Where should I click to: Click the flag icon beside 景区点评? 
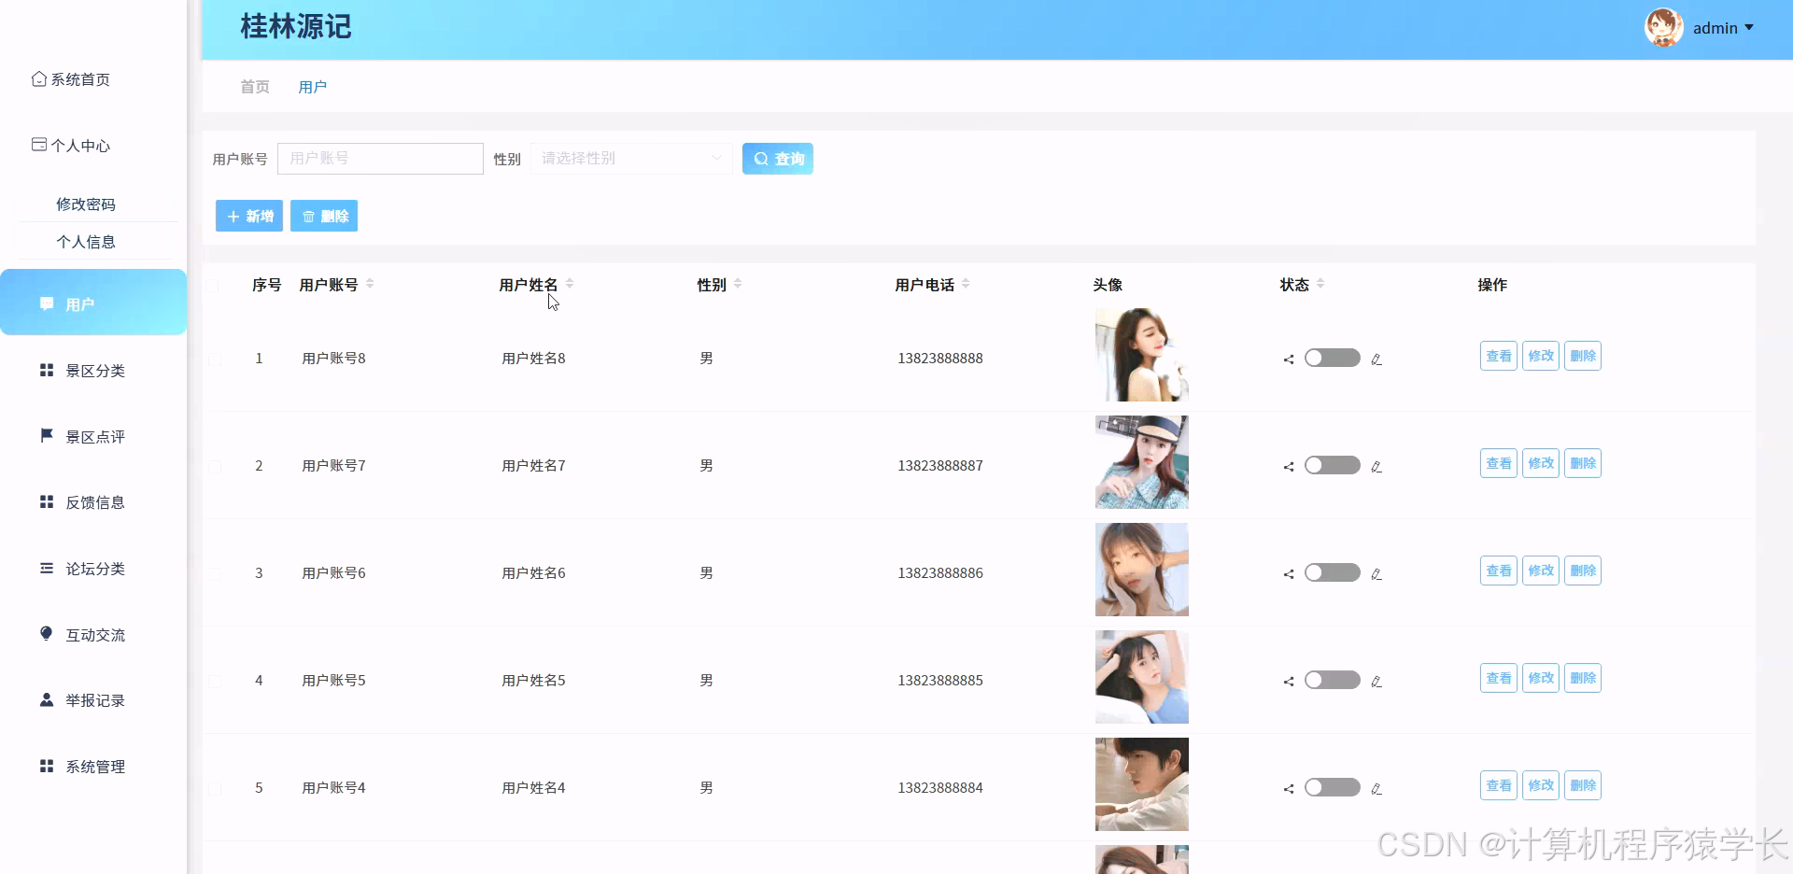pyautogui.click(x=47, y=435)
